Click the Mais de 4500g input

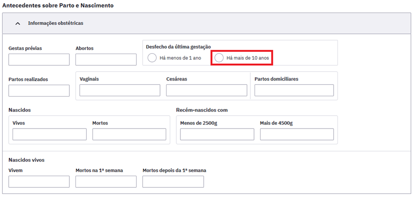click(x=297, y=134)
